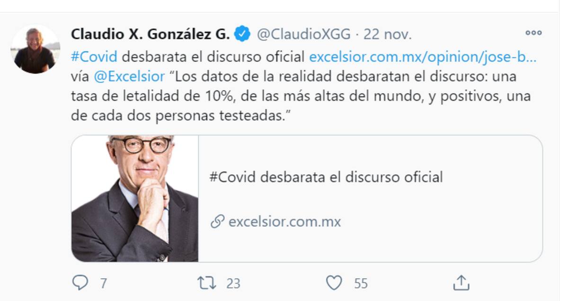Open the Claudio X. González G. display name
This screenshot has height=301, width=568.
pos(151,34)
